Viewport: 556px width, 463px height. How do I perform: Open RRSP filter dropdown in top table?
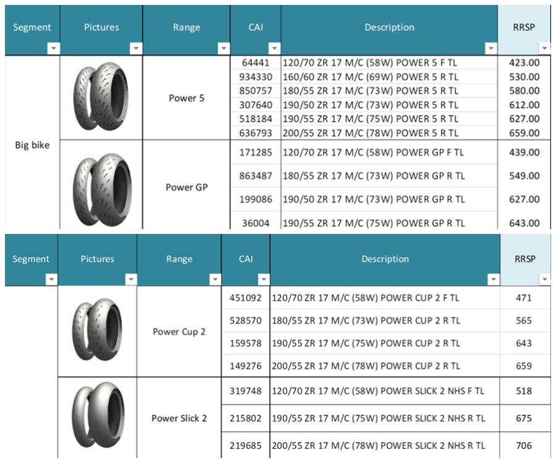(x=544, y=48)
